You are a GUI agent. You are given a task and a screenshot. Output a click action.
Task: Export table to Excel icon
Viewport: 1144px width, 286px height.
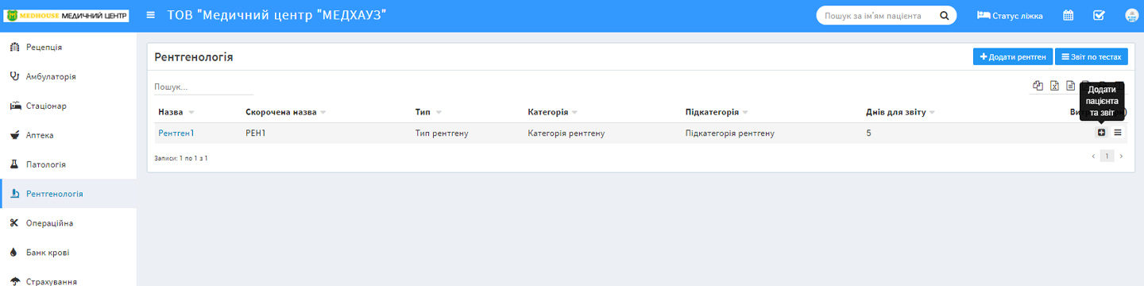[1054, 86]
